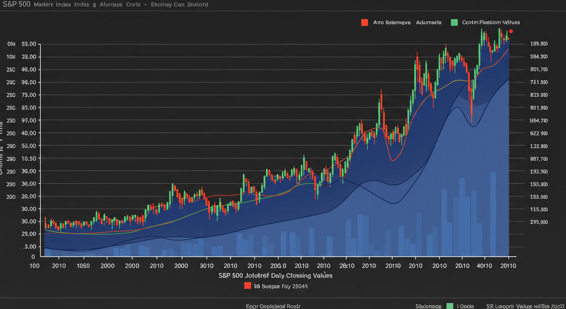Select the "Arro Solemave" legend label
Screen dimensions: 566x309
click(392, 23)
